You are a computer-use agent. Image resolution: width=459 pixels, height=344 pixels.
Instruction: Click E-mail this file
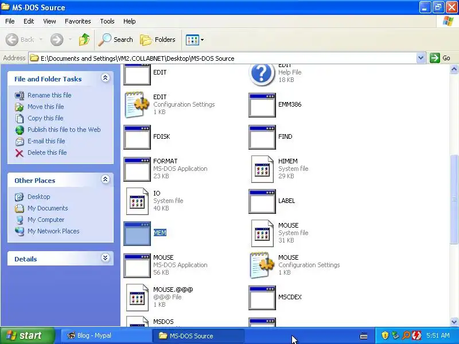click(x=46, y=140)
